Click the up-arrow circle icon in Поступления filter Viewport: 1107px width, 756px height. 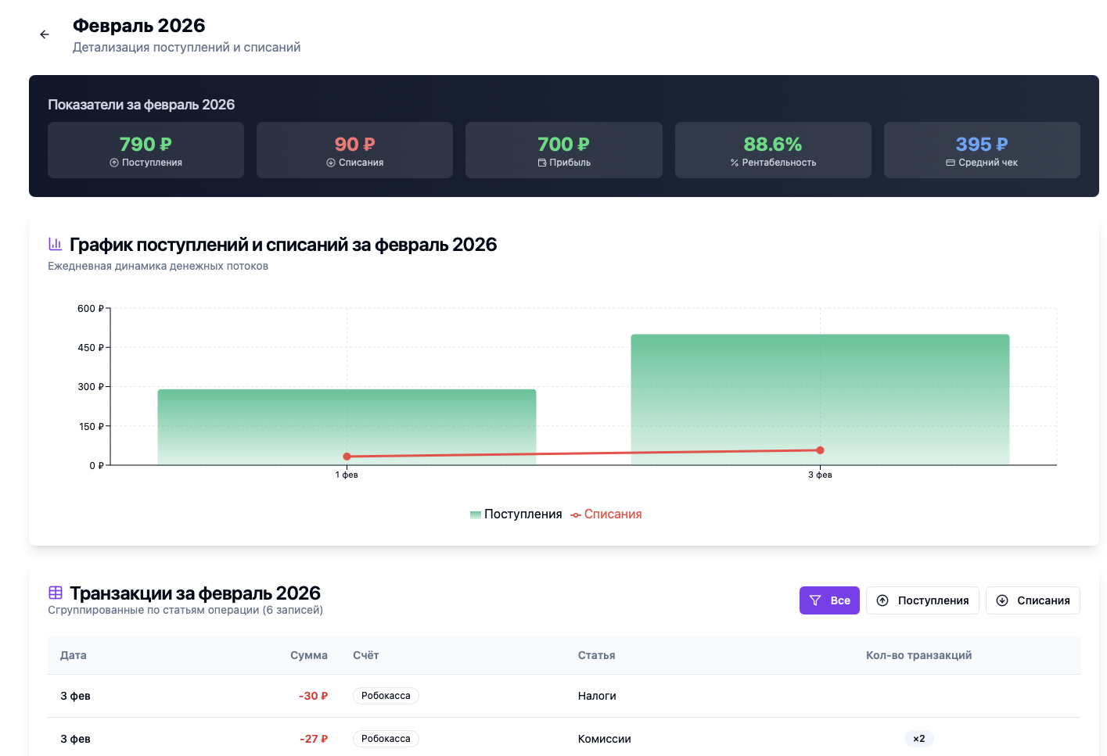tap(882, 600)
